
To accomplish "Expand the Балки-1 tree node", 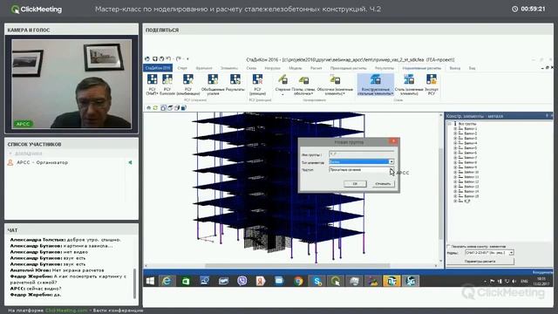I will 455,128.
